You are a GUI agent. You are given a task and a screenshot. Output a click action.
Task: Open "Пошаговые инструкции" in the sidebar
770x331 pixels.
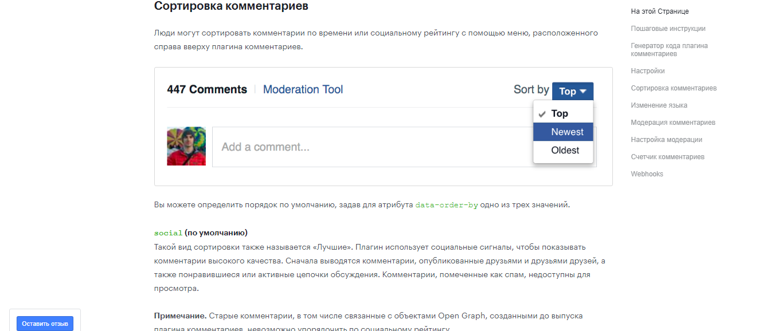[668, 28]
